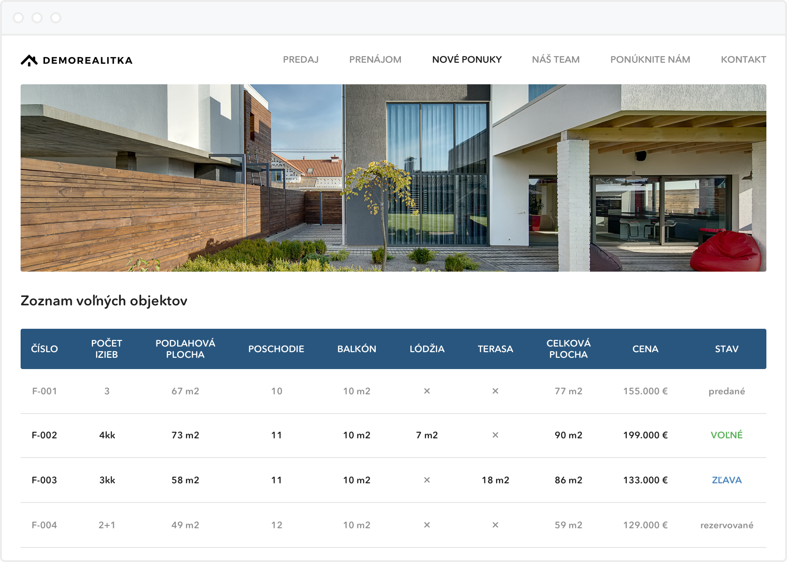Open the Predaj menu item
The image size is (787, 562).
300,59
